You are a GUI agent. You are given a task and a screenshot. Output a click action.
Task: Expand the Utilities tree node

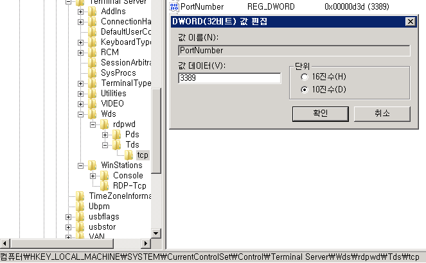tap(81, 94)
